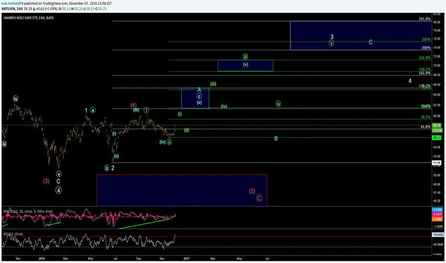Image resolution: width=446 pixels, height=263 pixels.
Task: Click 64.00 on the price axis
Action: [x=436, y=95]
